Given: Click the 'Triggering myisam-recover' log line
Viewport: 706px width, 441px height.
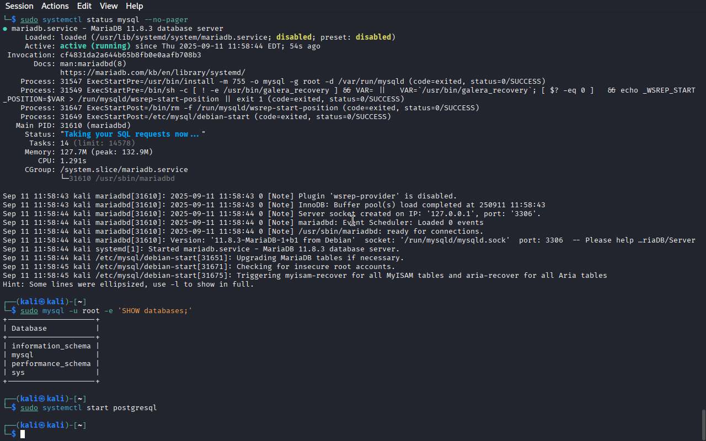Looking at the screenshot, I should point(305,276).
